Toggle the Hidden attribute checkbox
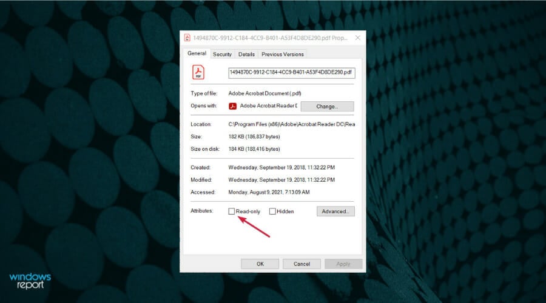Viewport: 546px width, 303px height. tap(272, 211)
